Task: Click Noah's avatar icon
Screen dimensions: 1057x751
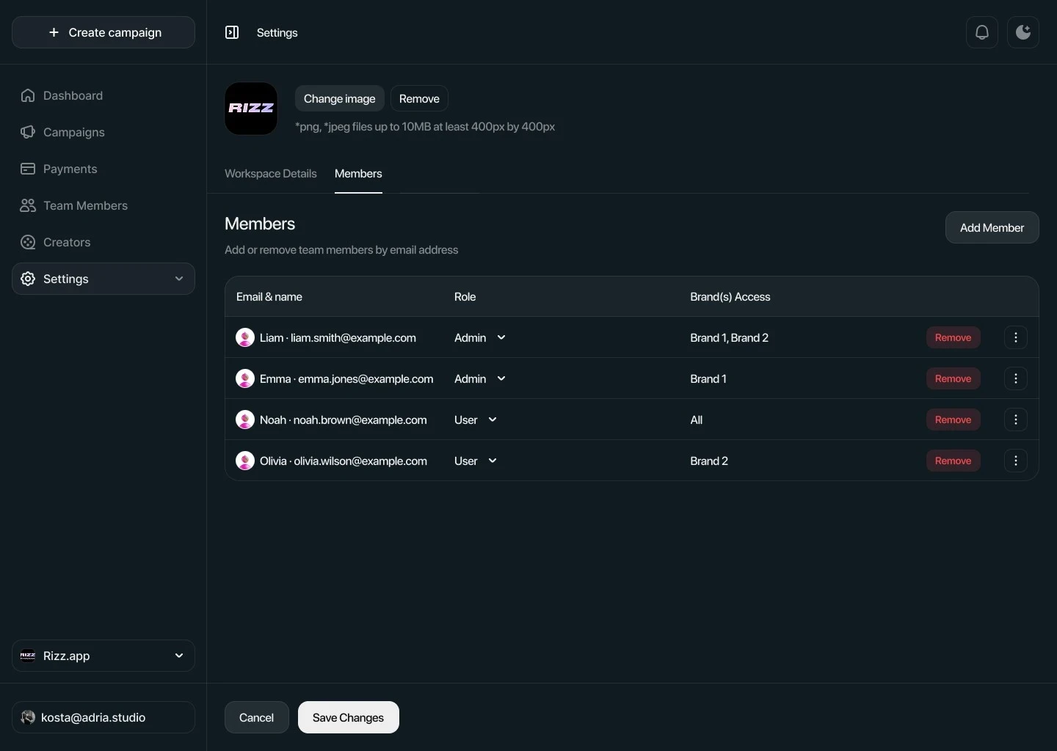Action: (x=245, y=420)
